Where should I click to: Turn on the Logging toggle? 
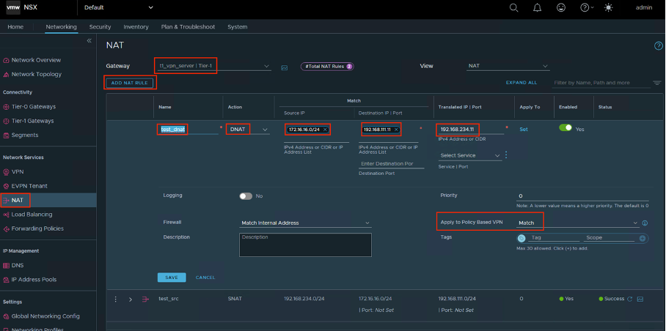tap(245, 196)
